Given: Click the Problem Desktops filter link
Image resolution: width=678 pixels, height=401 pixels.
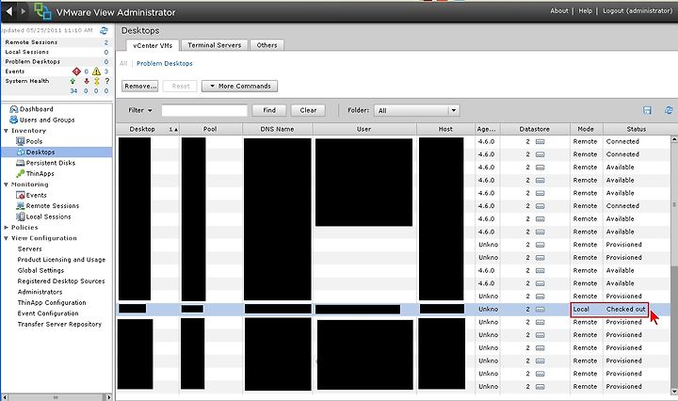Looking at the screenshot, I should point(165,63).
